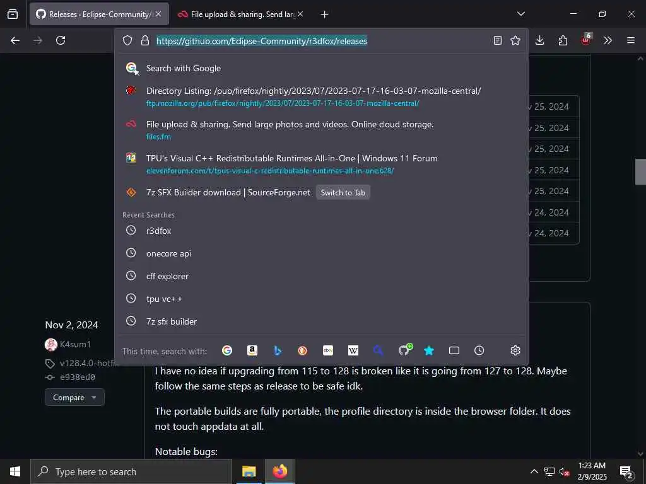Toggle reader view for this page
Viewport: 646px width, 484px height.
pos(498,40)
